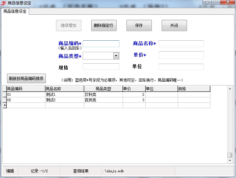This screenshot has width=236, height=178.
Task: Click the new row asterisk marker
Action: coord(4,105)
